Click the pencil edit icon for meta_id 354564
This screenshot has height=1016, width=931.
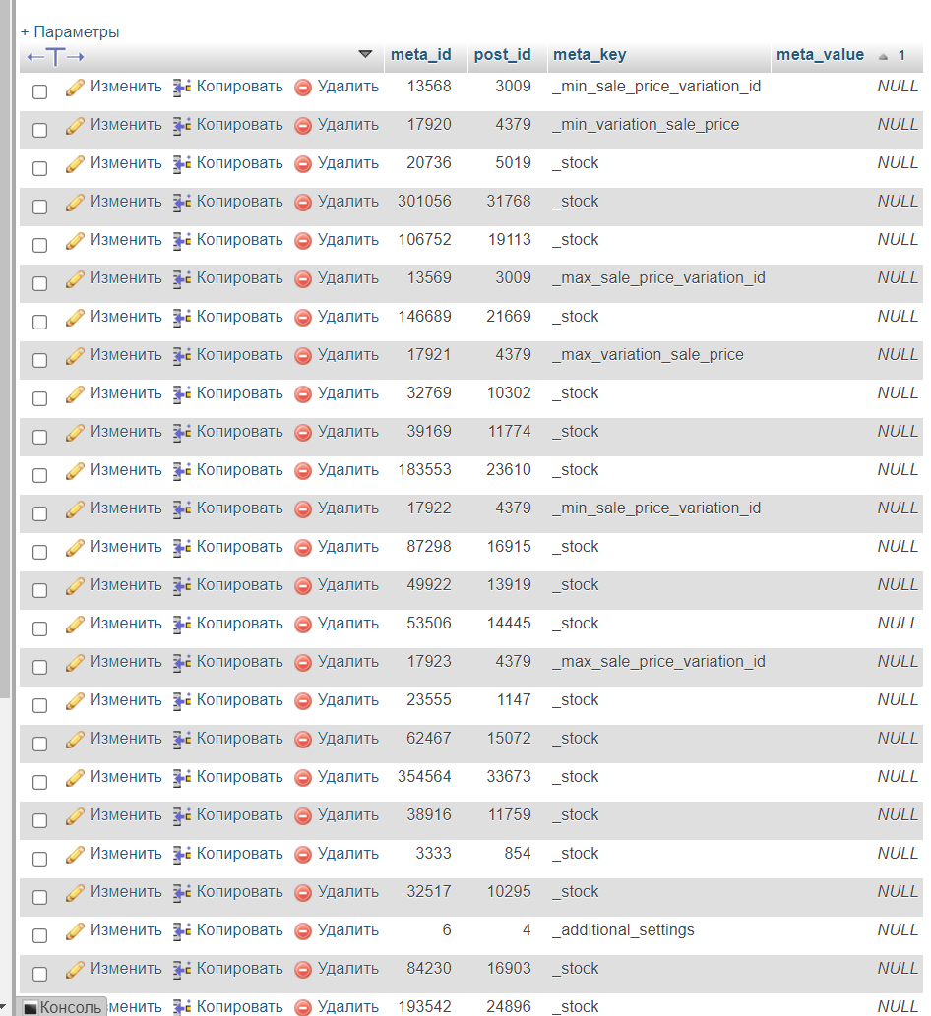(75, 778)
